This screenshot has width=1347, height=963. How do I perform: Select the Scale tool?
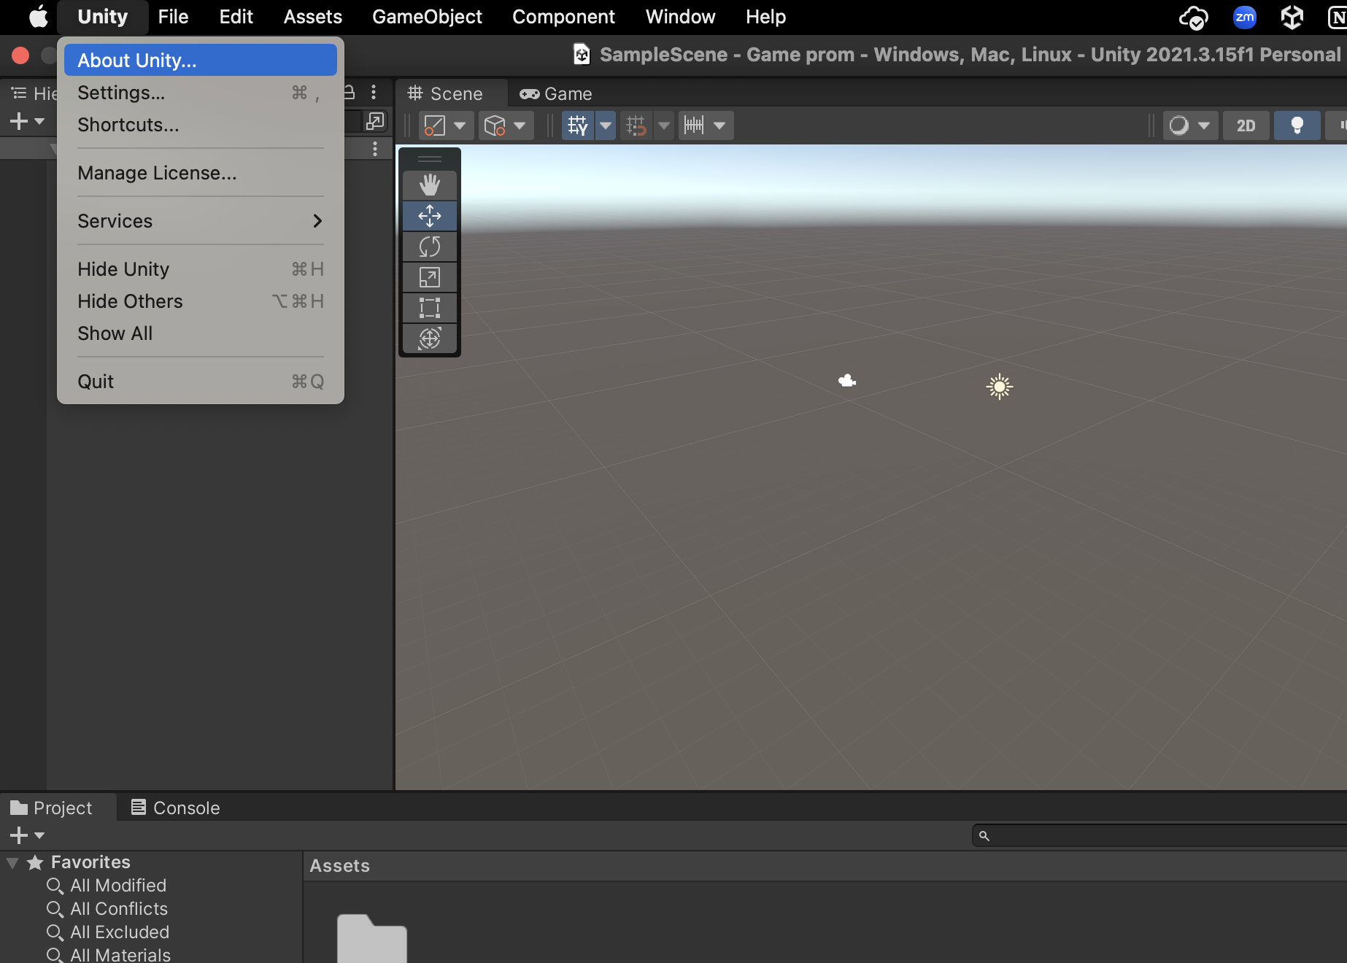(430, 277)
